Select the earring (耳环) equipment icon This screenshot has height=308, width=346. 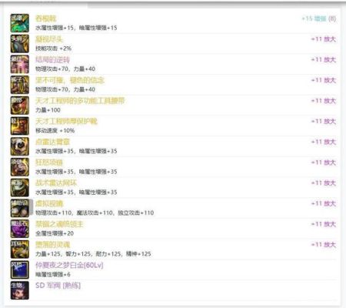tap(20, 249)
